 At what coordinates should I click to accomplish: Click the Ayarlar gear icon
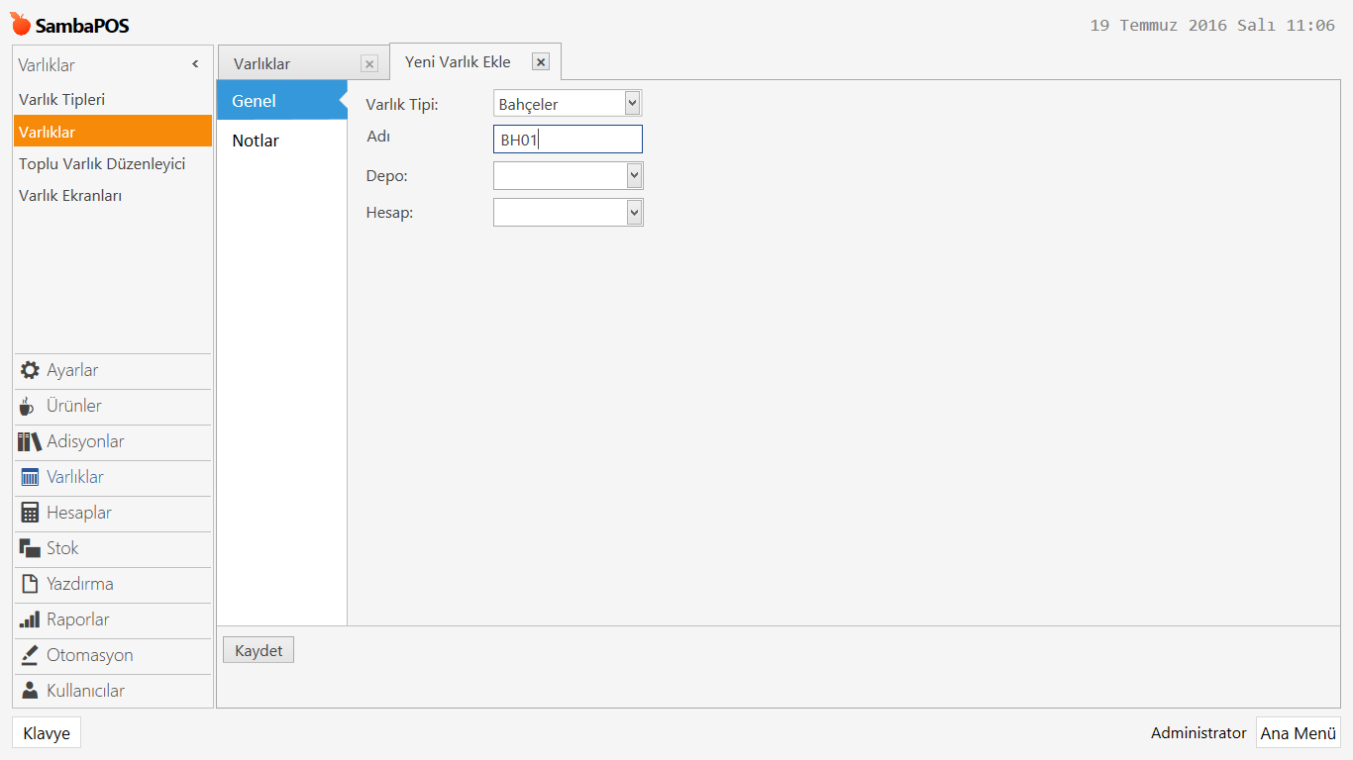30,370
